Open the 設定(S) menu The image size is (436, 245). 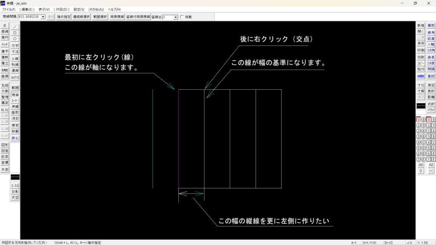(x=79, y=9)
